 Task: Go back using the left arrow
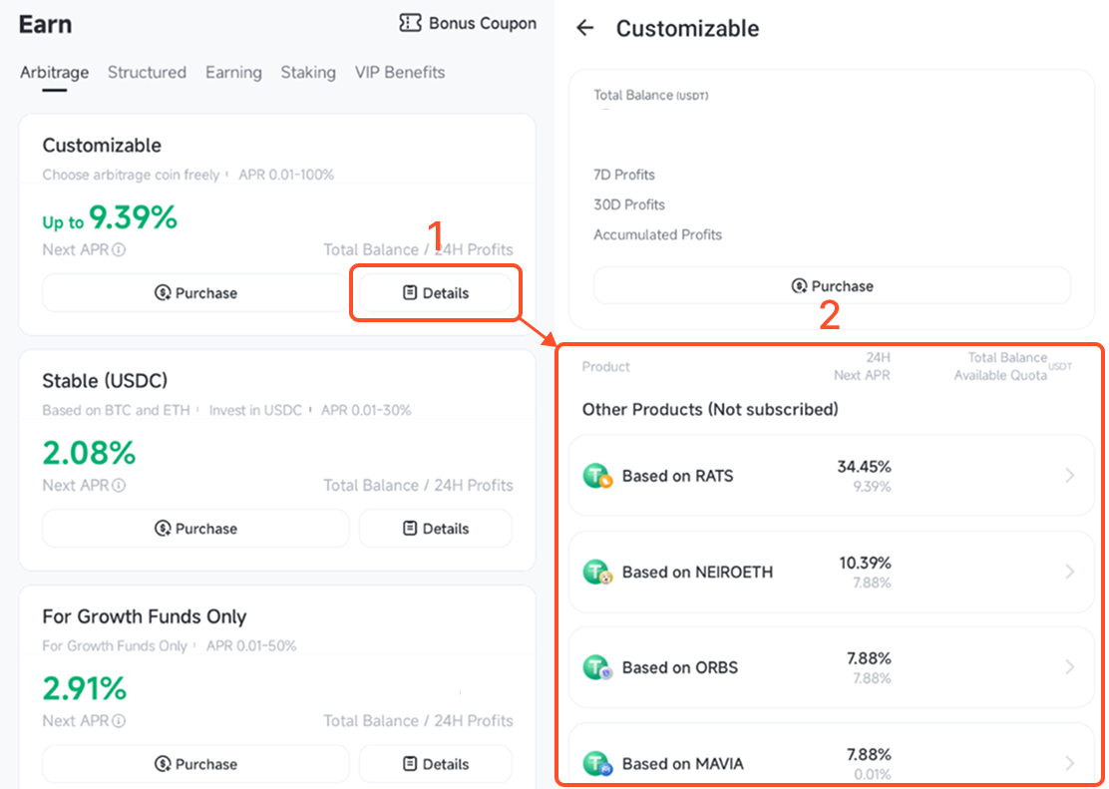pos(584,28)
